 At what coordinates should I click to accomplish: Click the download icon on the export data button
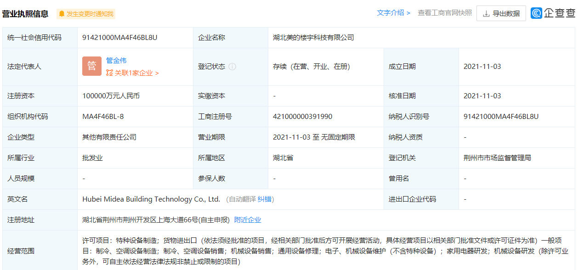tap(486, 14)
